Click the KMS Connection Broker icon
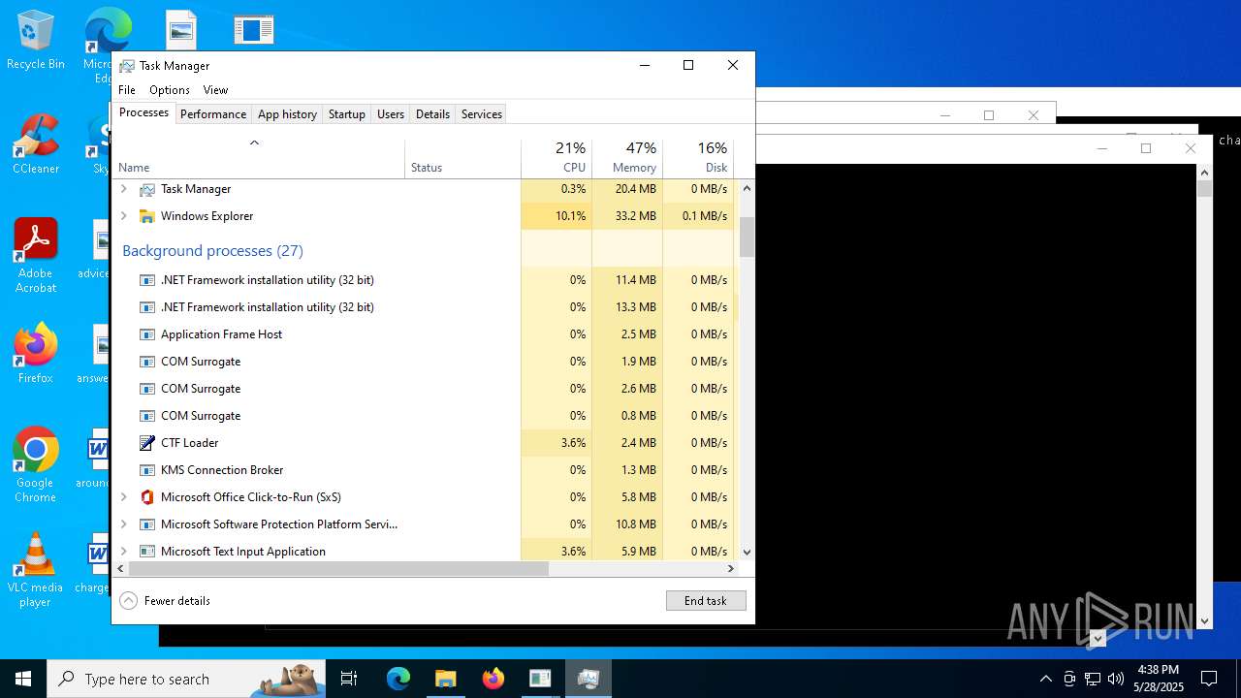Viewport: 1241px width, 698px height. point(147,470)
